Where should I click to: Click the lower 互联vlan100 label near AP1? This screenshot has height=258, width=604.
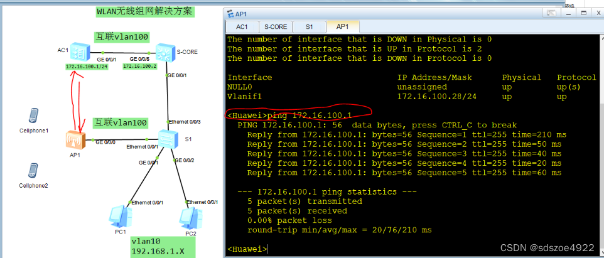[121, 123]
